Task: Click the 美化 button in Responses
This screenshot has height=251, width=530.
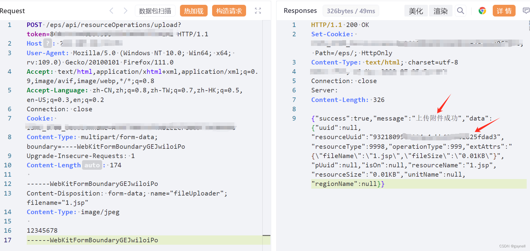Action: point(416,11)
